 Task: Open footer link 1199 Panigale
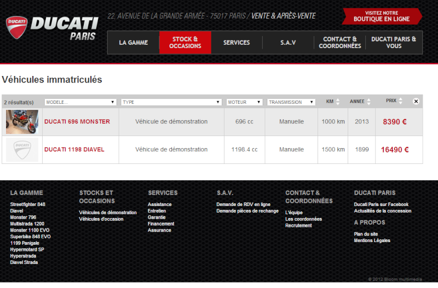[25, 243]
